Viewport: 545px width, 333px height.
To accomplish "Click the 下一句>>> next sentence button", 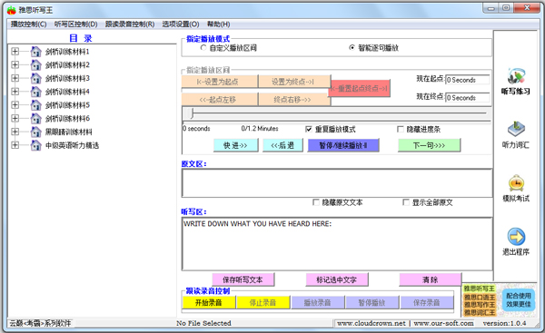I will click(x=429, y=145).
